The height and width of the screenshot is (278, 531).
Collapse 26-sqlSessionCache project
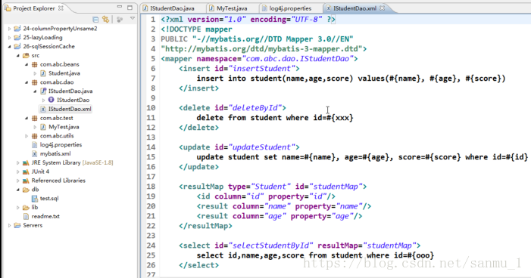pyautogui.click(x=10, y=47)
